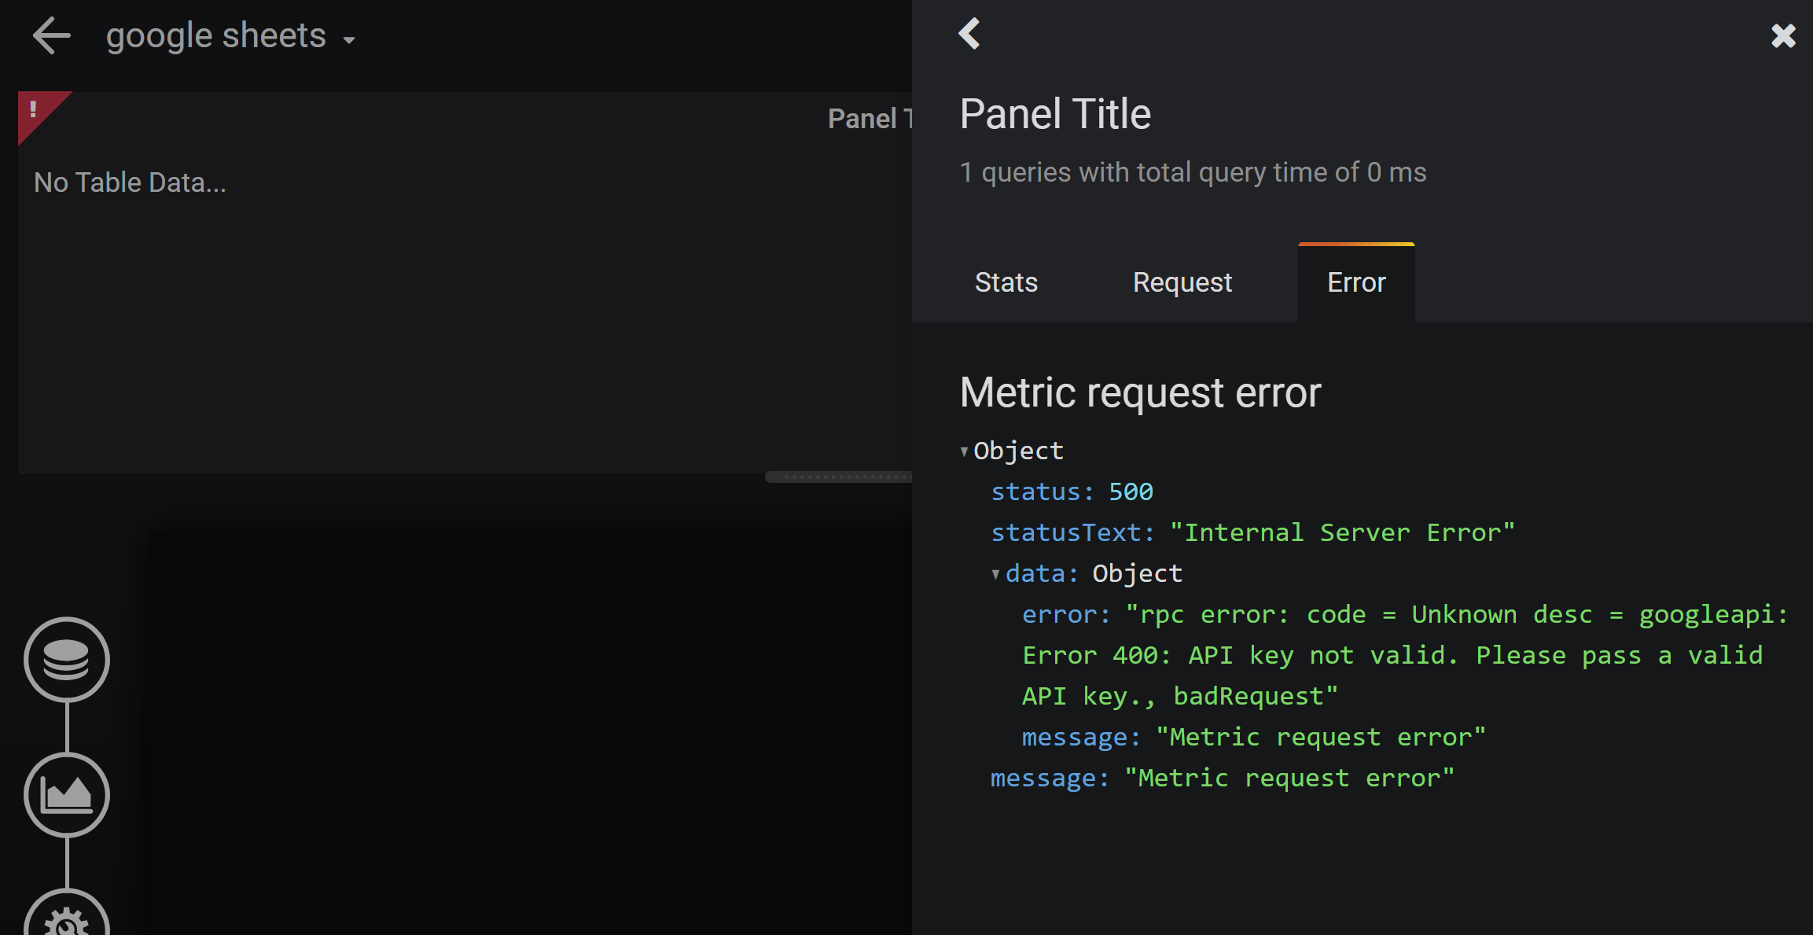The image size is (1813, 935).
Task: Close the panel inspector
Action: tap(1783, 35)
